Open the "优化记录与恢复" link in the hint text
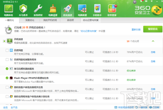 coord(88,31)
